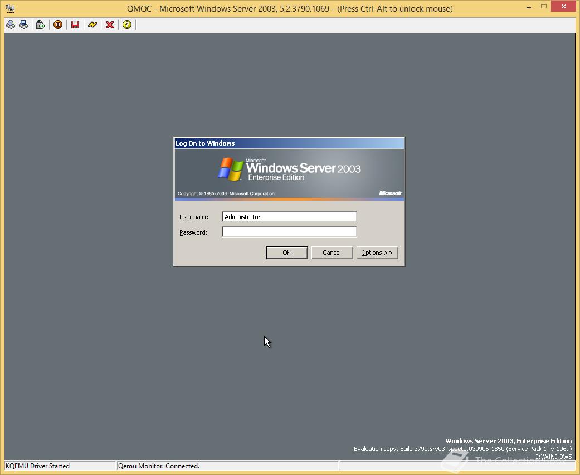The width and height of the screenshot is (580, 475).
Task: Pause the virtual machine
Action: point(58,25)
